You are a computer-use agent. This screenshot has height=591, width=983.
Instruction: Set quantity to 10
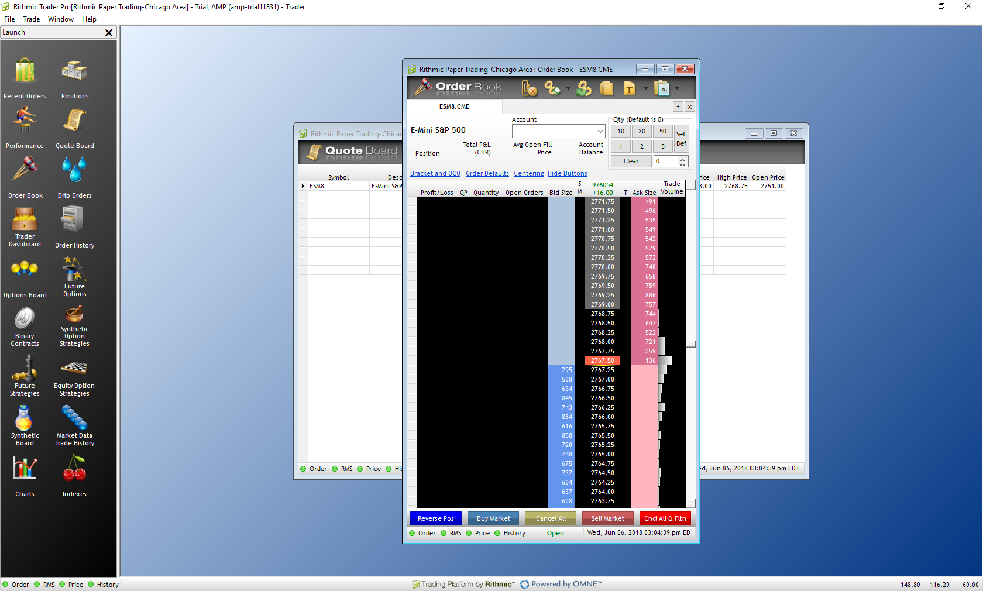tap(621, 131)
